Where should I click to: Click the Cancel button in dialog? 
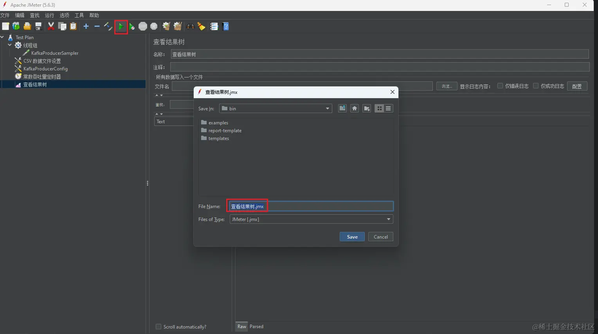pos(381,237)
